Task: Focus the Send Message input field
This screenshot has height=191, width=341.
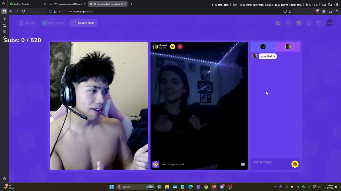Action: (271, 162)
